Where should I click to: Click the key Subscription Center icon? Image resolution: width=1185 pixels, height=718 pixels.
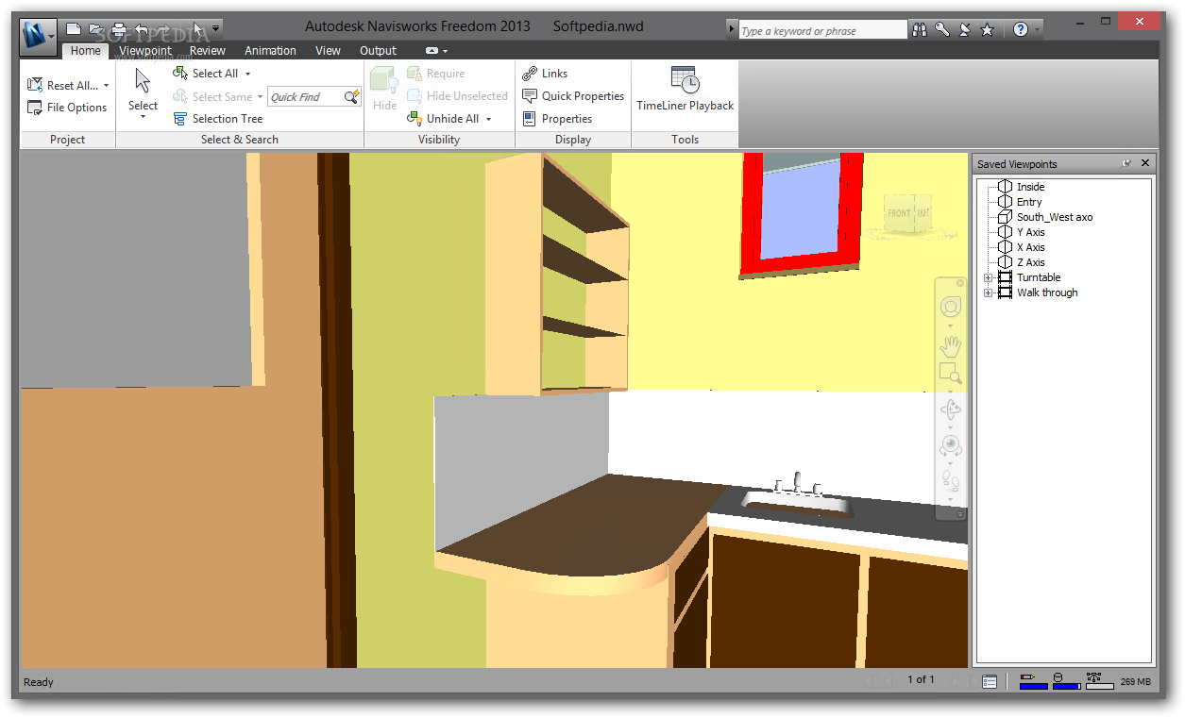(x=942, y=29)
